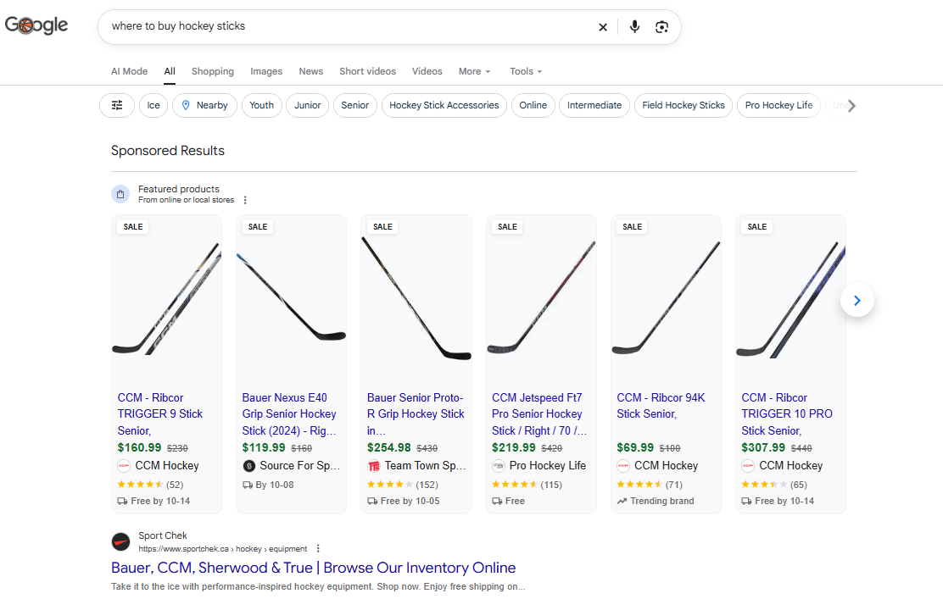Switch to the Shopping tab
Viewport: 943px width, 599px height.
pyautogui.click(x=212, y=71)
